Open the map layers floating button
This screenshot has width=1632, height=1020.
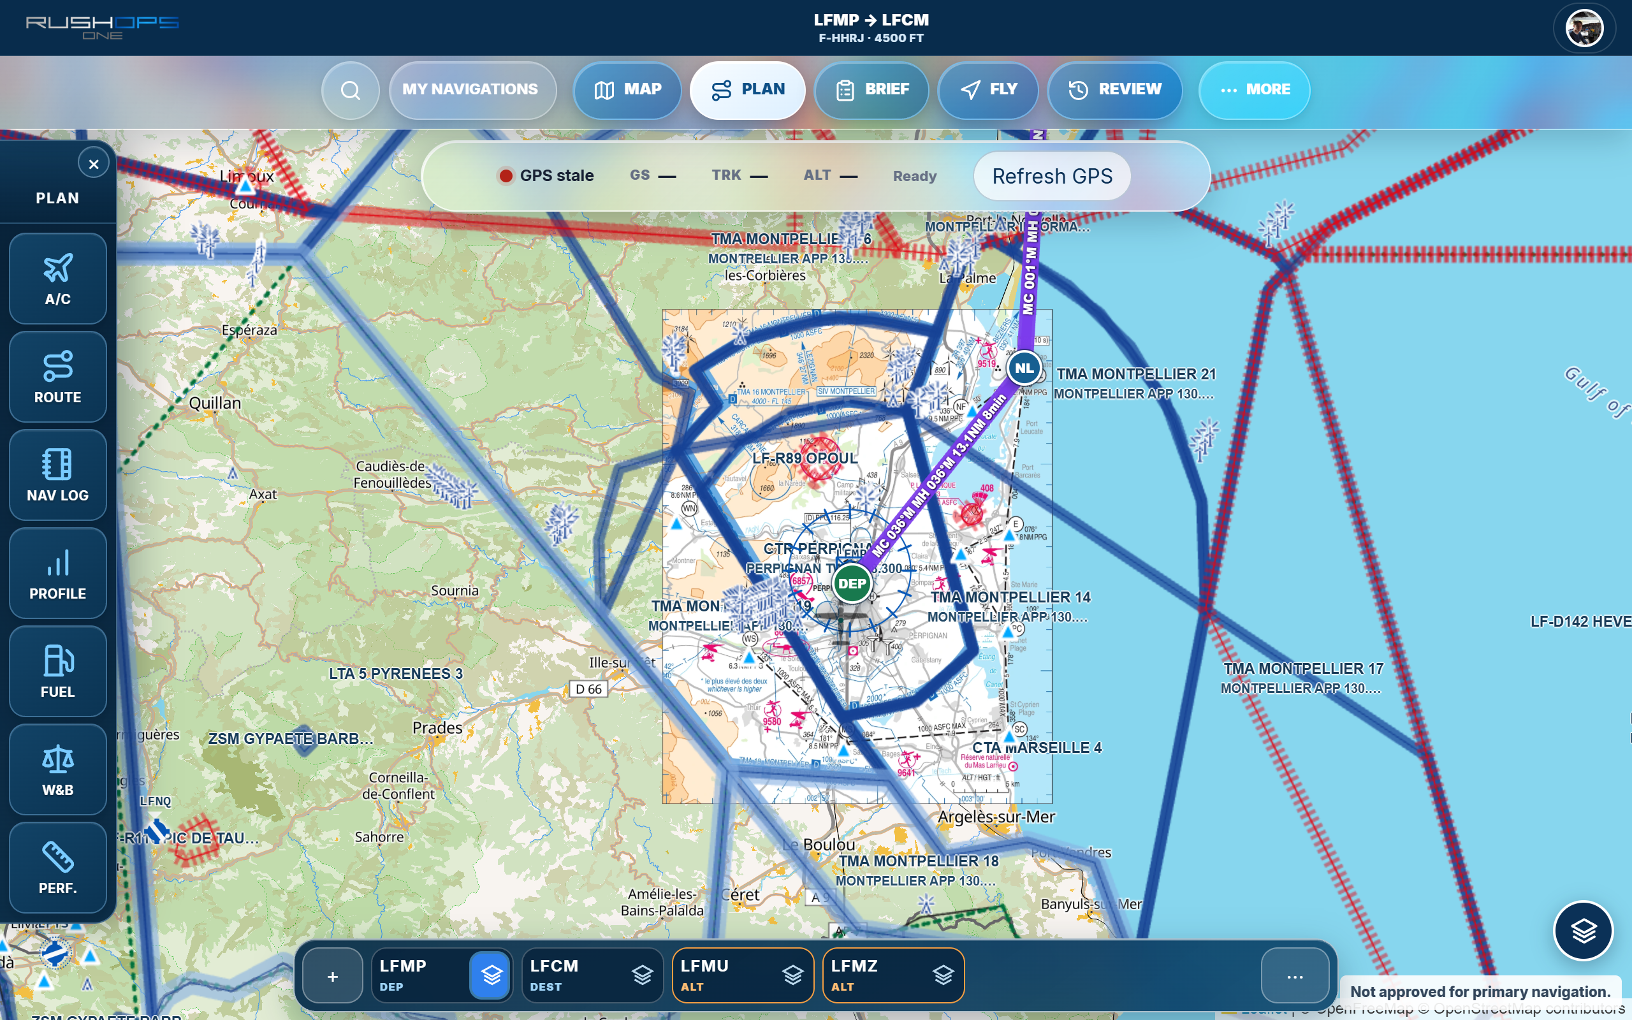(1584, 931)
